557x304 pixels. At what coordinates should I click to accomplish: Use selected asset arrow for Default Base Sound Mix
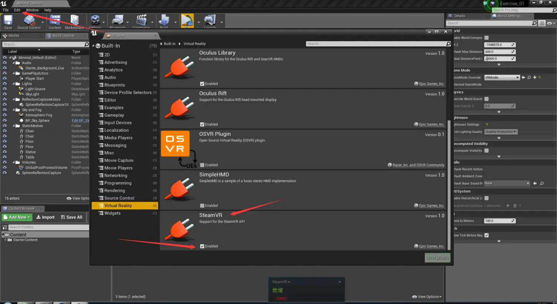535,183
